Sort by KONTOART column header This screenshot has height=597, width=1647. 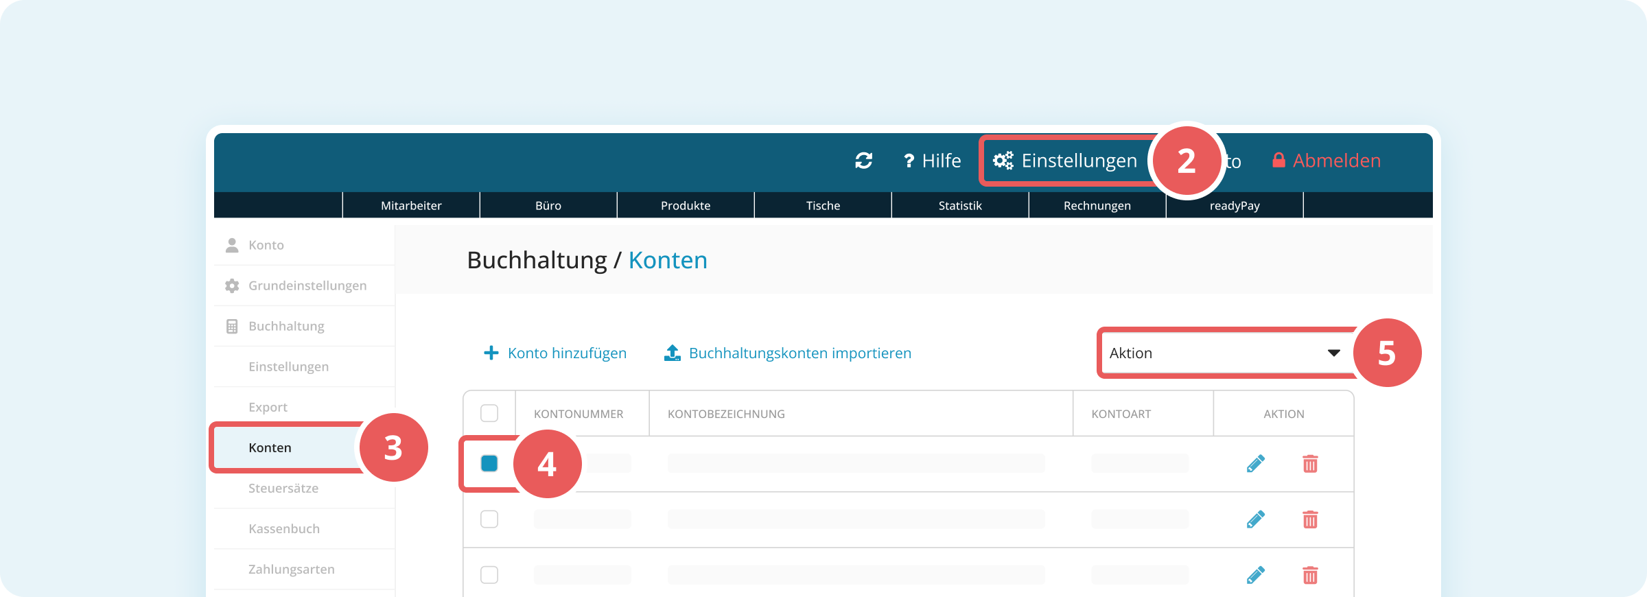point(1121,414)
